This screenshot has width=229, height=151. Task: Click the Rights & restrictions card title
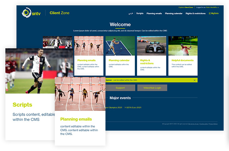[x=145, y=62]
